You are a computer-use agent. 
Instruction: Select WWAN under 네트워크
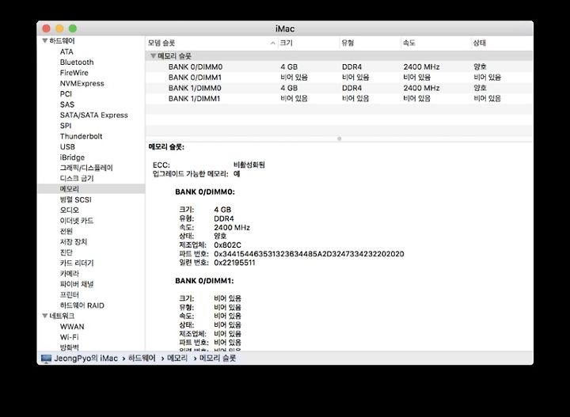72,326
